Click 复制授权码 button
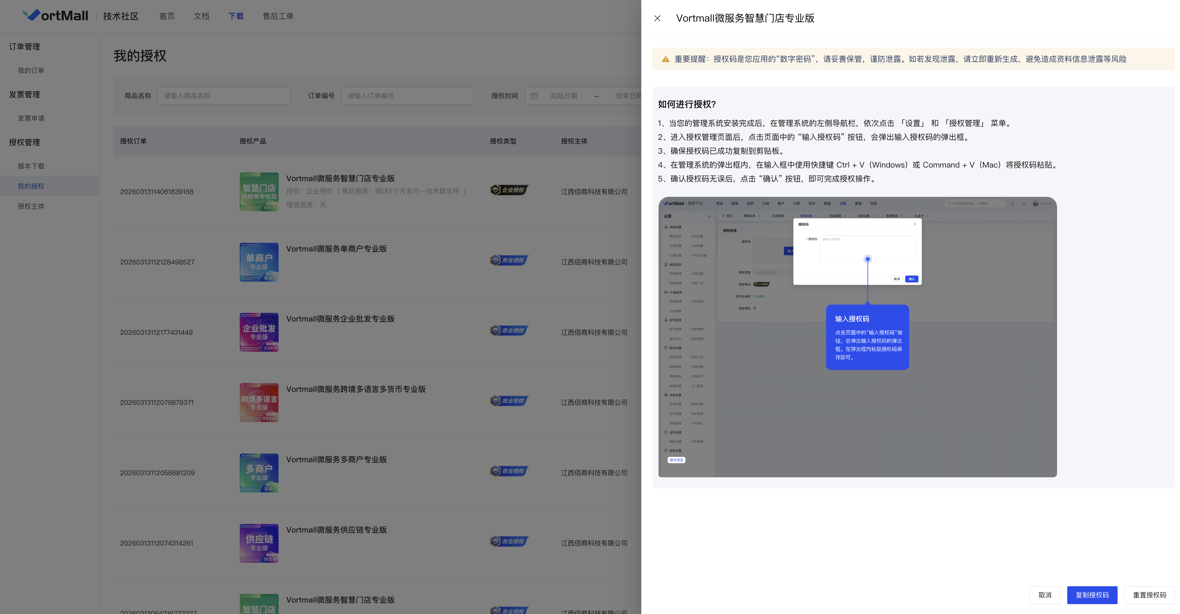 pyautogui.click(x=1092, y=595)
